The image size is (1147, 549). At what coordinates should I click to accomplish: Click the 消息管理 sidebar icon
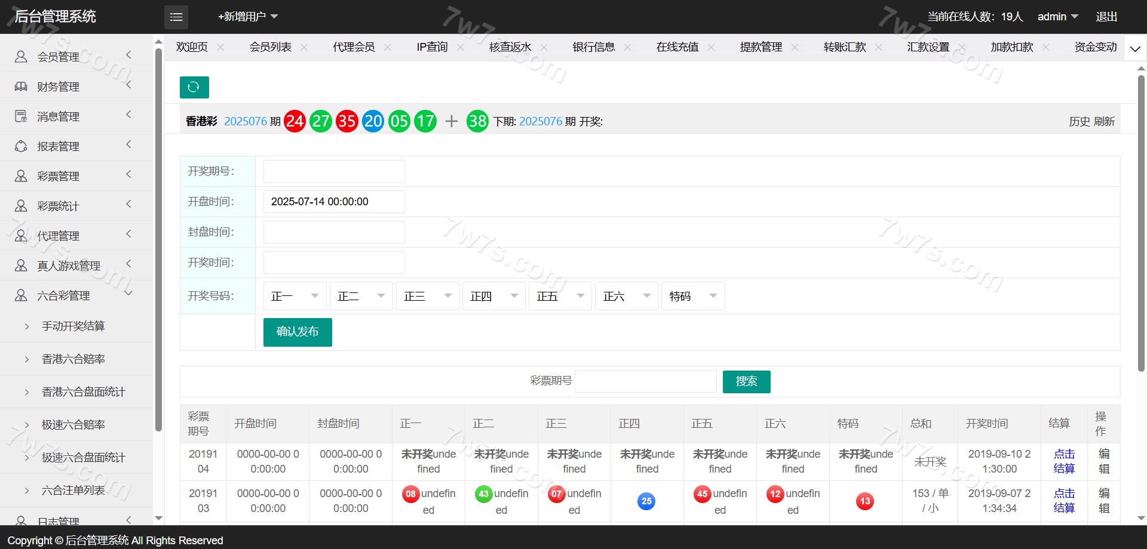[21, 116]
